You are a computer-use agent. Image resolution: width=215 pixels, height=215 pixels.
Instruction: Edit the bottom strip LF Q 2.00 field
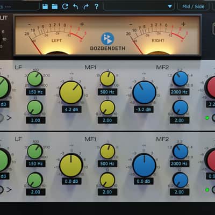pyautogui.click(x=35, y=192)
